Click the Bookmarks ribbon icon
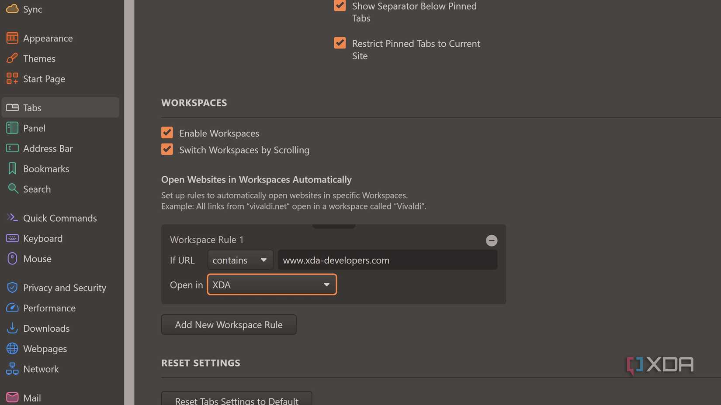 [x=12, y=168]
